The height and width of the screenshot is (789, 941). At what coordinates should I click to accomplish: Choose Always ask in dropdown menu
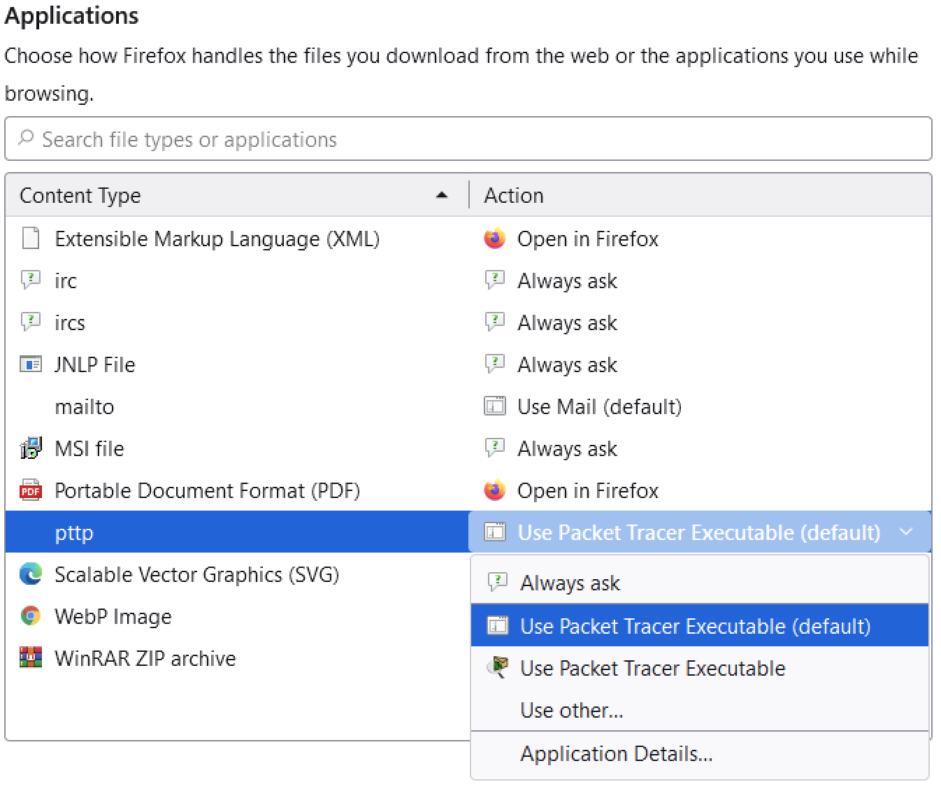[700, 583]
